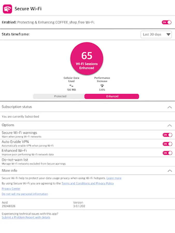Collapse the Subscription status section
This screenshot has height=233, width=175.
pos(170,107)
